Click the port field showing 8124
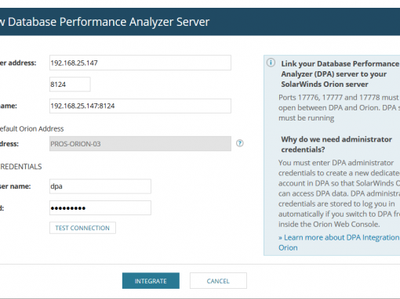This screenshot has width=400, height=299. click(70, 85)
